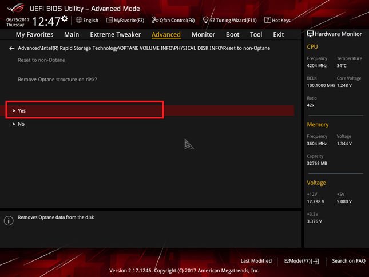Choose Yes to remove Optane structure
The height and width of the screenshot is (277, 369).
tap(147, 110)
